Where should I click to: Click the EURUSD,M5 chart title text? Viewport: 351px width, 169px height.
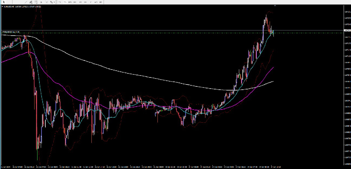tap(9, 6)
